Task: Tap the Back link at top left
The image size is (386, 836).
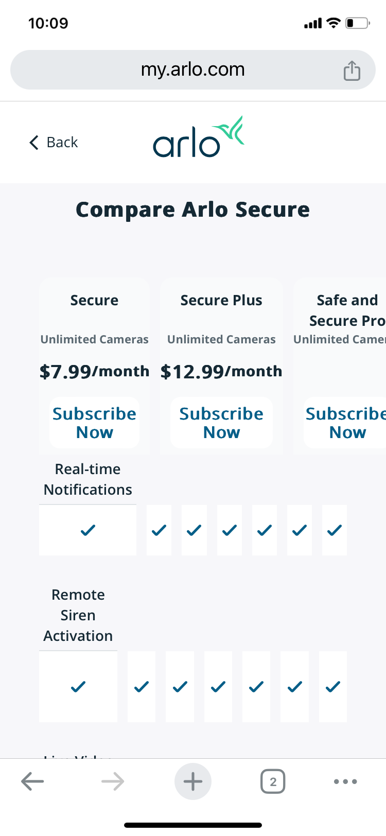Action: pyautogui.click(x=62, y=142)
